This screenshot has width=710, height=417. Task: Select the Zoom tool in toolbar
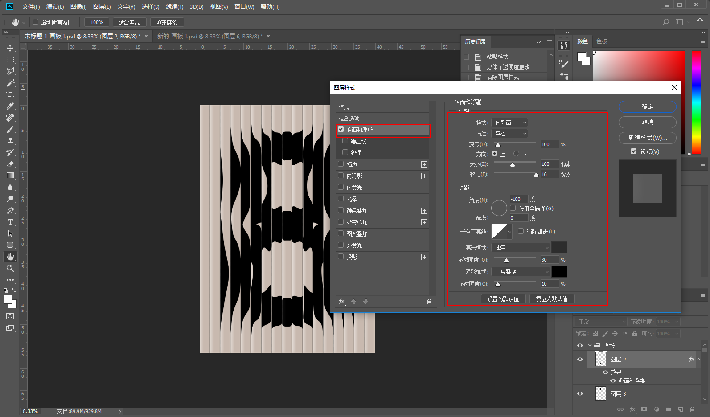coord(10,268)
